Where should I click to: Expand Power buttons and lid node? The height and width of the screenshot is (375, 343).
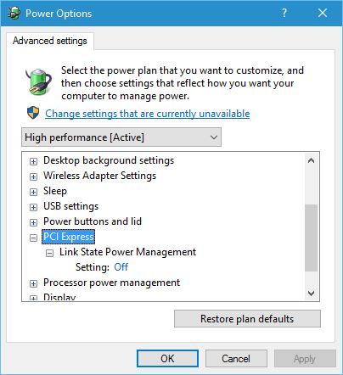(x=33, y=222)
